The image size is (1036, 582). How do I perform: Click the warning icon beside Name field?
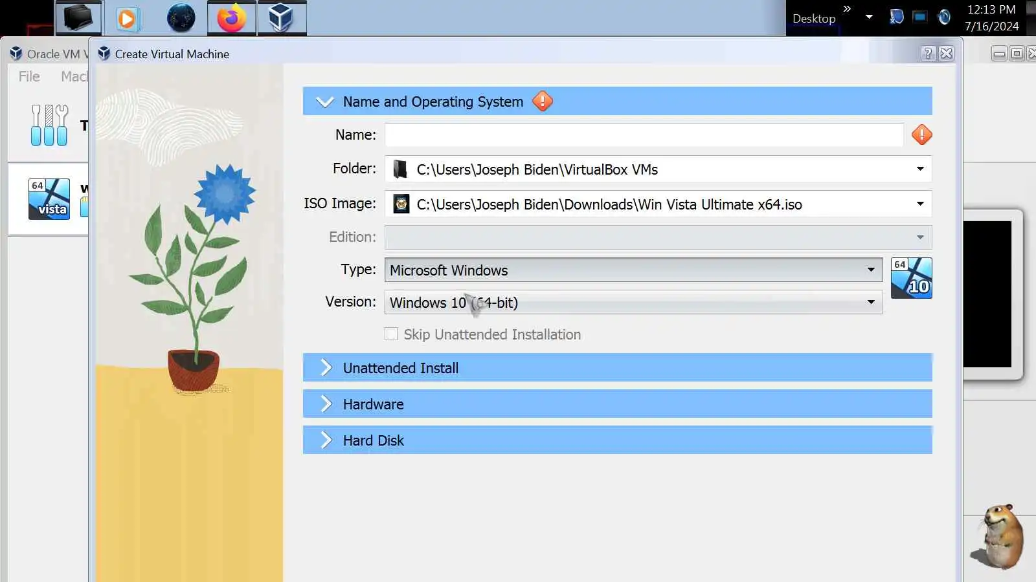click(921, 135)
